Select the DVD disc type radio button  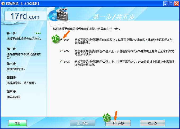click(x=61, y=40)
